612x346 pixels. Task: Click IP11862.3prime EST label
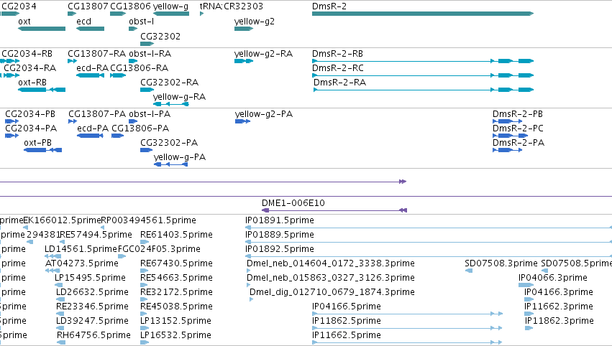tap(560, 321)
